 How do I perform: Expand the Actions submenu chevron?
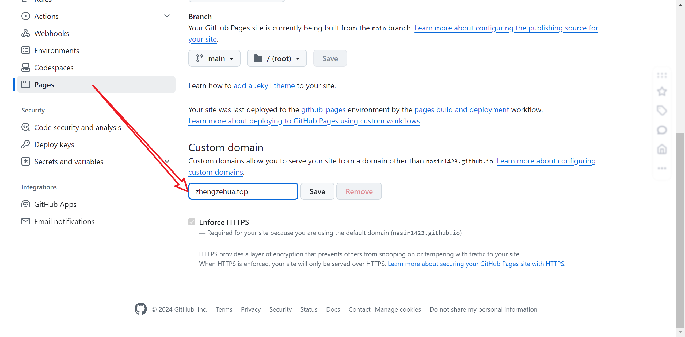167,16
